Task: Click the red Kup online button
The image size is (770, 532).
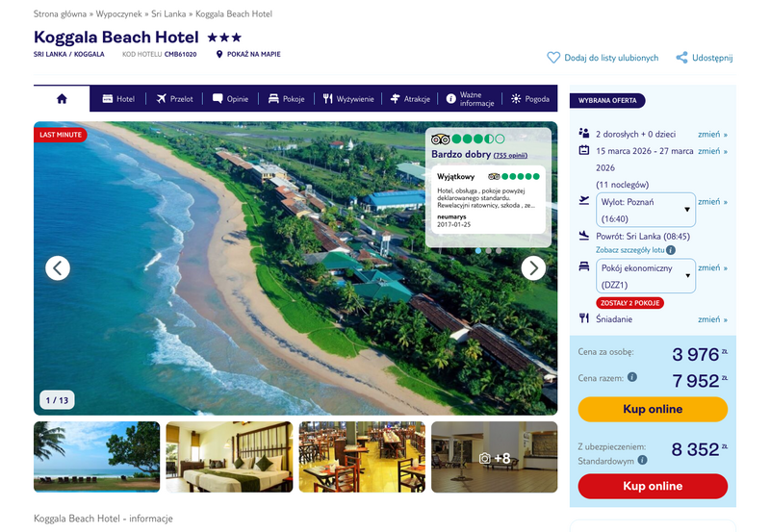Action: [653, 486]
